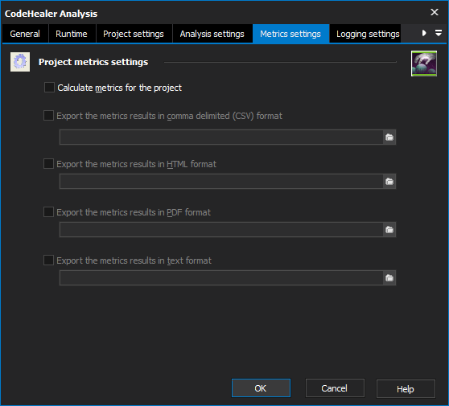Confirm with the OK button
The width and height of the screenshot is (449, 406).
point(261,388)
